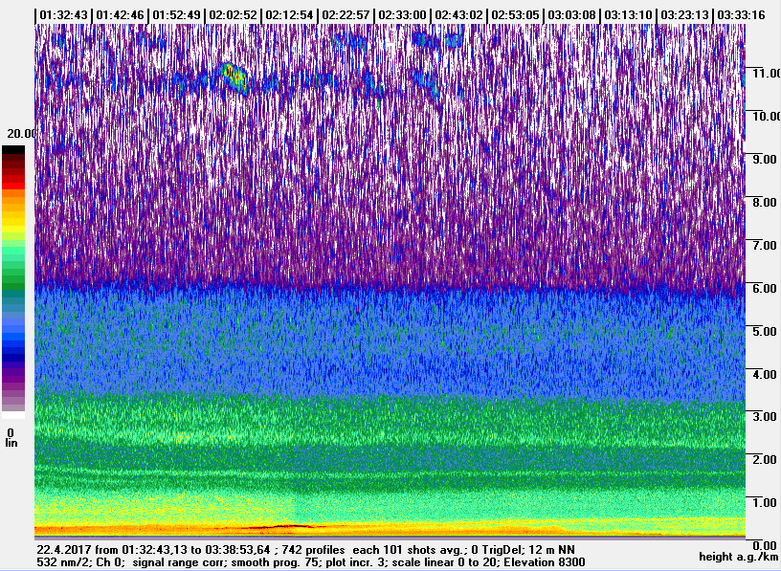Click the 'lin' scale type label

pyautogui.click(x=11, y=443)
